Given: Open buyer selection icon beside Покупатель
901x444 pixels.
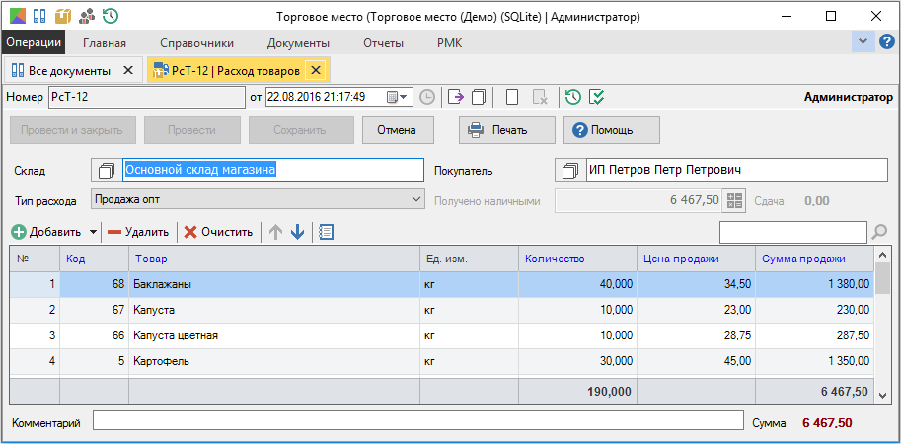Looking at the screenshot, I should [570, 170].
